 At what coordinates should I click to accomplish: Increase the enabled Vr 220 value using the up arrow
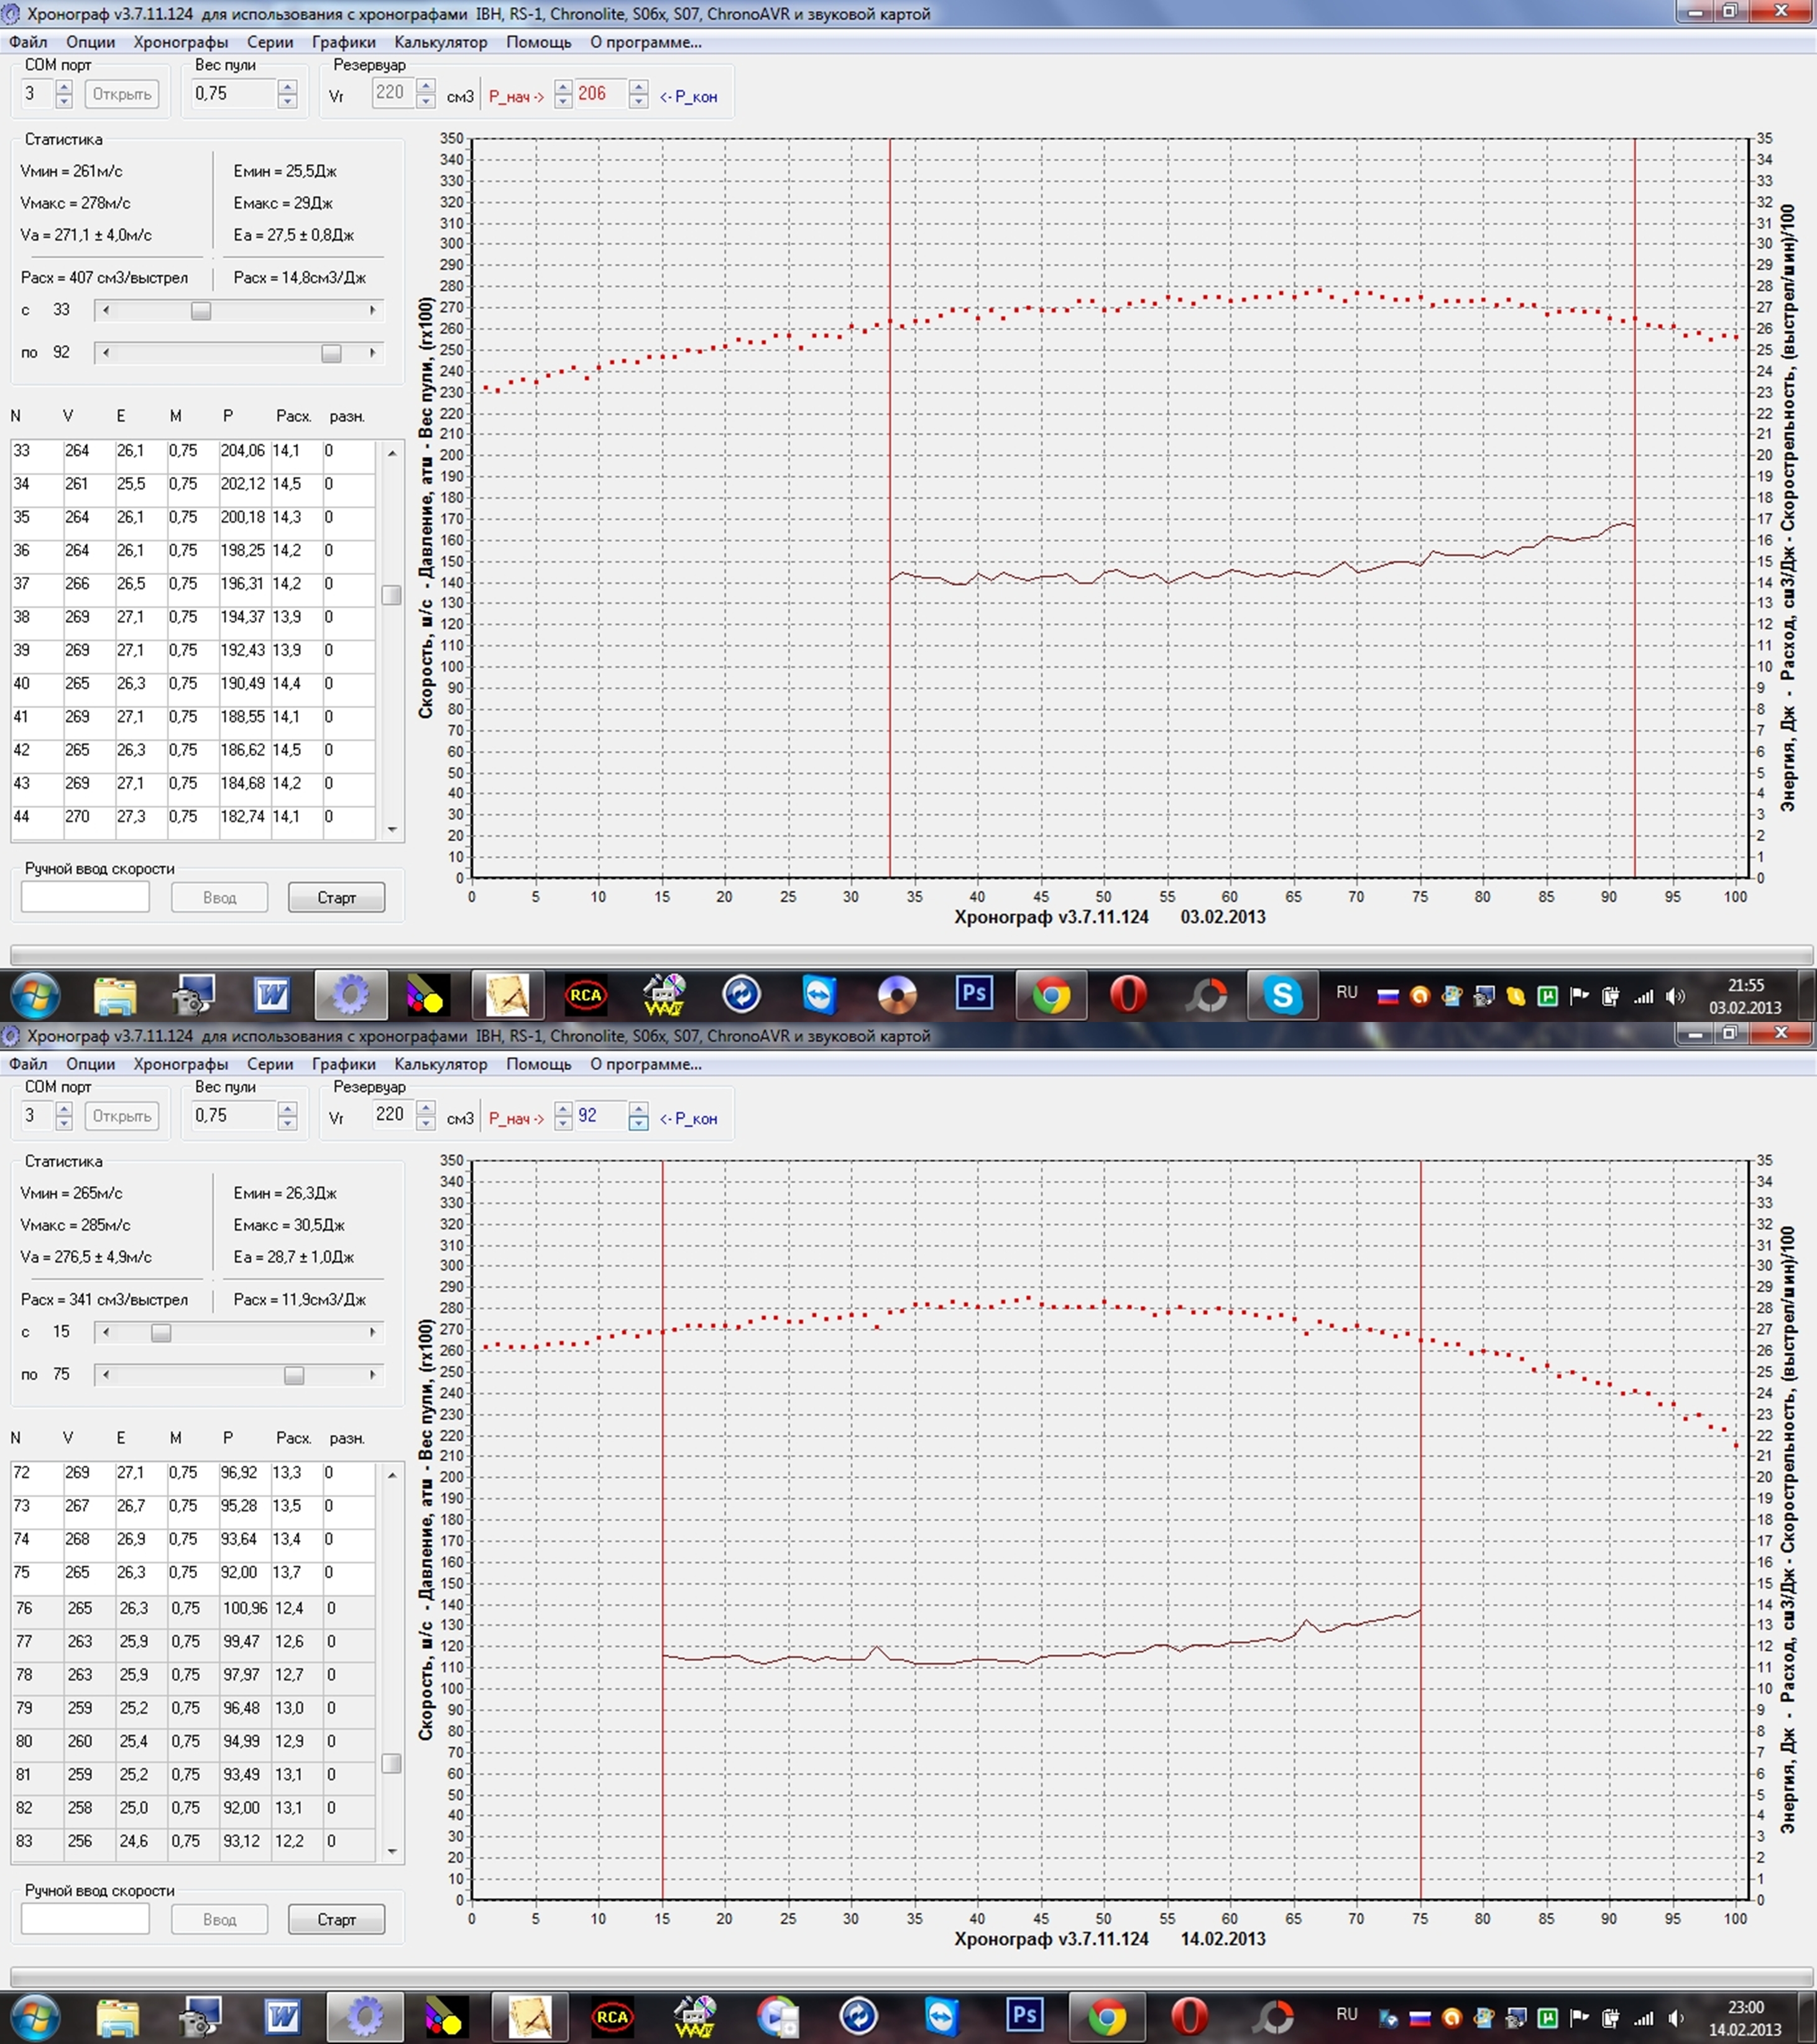click(425, 1108)
